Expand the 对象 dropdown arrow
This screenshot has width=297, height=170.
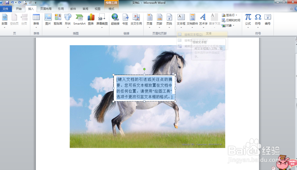(x=233, y=26)
